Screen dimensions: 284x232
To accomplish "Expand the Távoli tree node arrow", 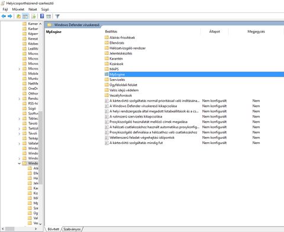I will click(x=20, y=133).
